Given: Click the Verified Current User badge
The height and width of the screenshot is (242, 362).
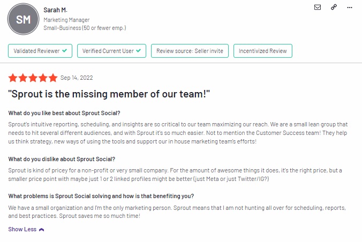Looking at the screenshot, I should pos(111,51).
